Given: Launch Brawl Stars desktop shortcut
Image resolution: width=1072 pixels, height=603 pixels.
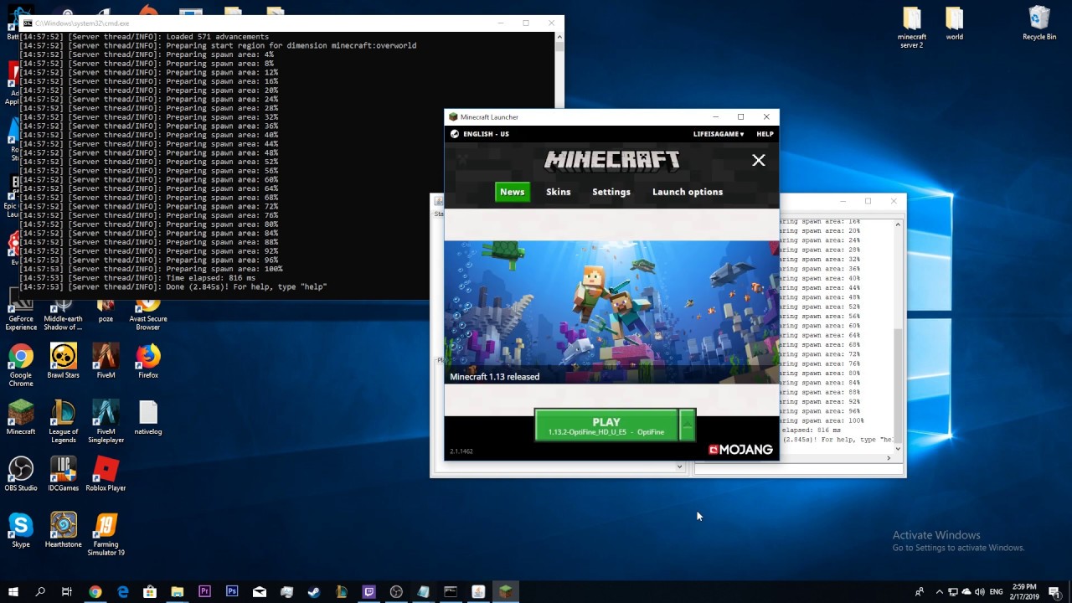Looking at the screenshot, I should (x=63, y=361).
